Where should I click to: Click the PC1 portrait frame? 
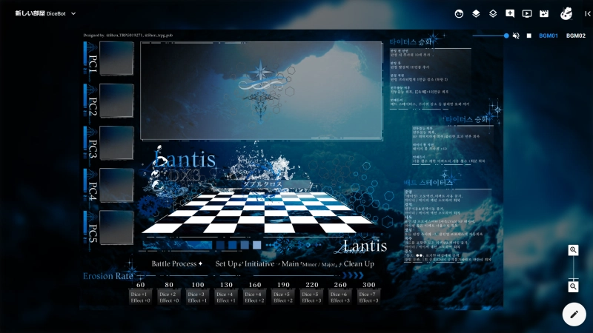tap(116, 58)
